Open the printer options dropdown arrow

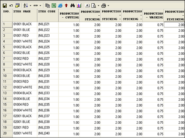(108, 5)
